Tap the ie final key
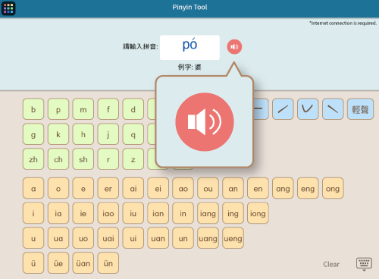Image resolution: width=379 pixels, height=279 pixels. point(83,213)
